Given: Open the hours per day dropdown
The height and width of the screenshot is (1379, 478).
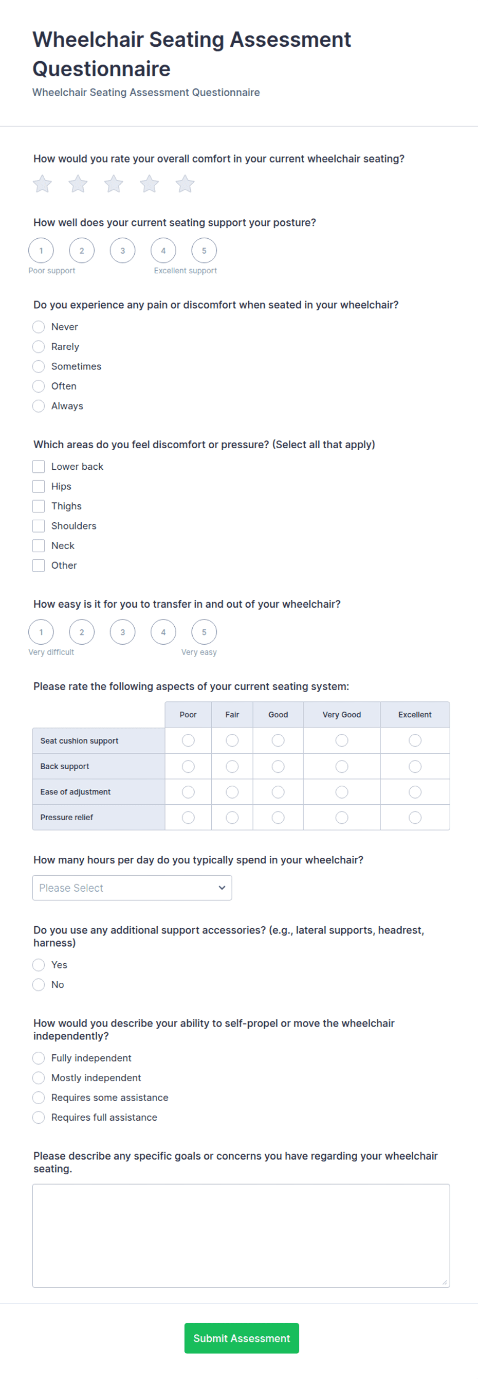Looking at the screenshot, I should click(132, 888).
